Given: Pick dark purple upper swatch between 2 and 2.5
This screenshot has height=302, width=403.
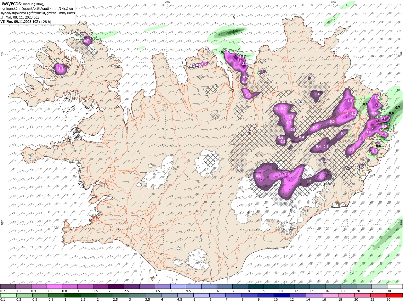Looking at the screenshot, I should click(116, 287).
